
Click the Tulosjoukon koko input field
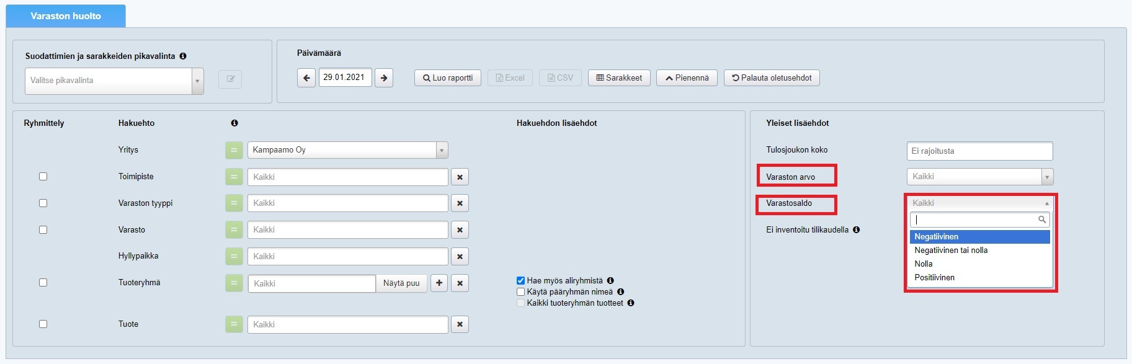click(979, 151)
